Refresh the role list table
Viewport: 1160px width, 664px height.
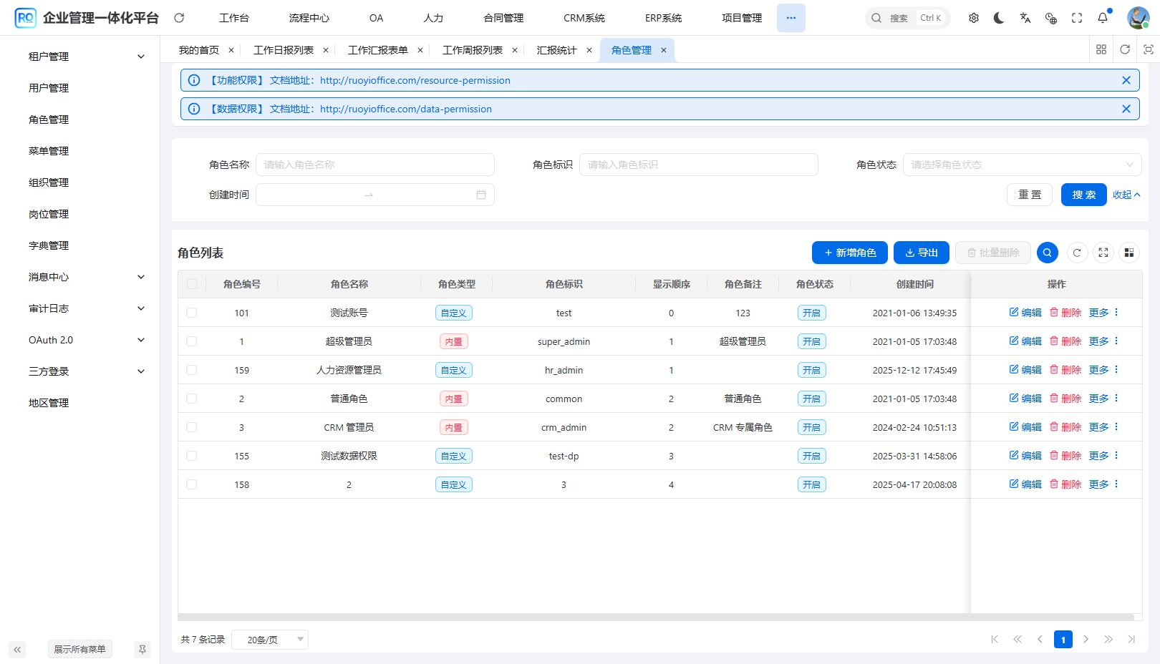(1077, 253)
